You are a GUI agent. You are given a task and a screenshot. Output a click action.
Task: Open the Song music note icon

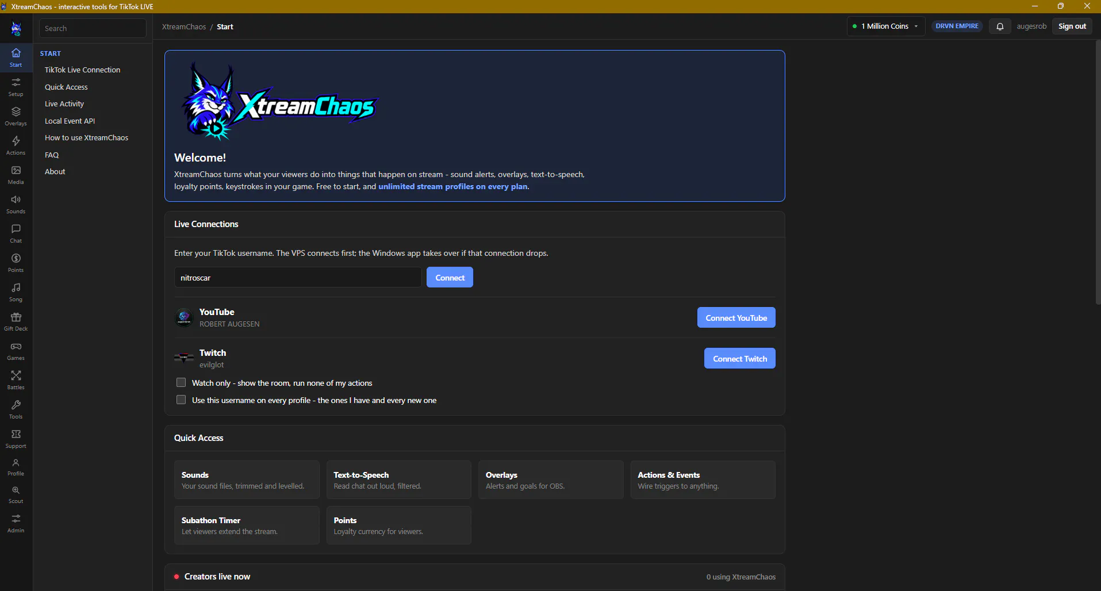coord(16,292)
